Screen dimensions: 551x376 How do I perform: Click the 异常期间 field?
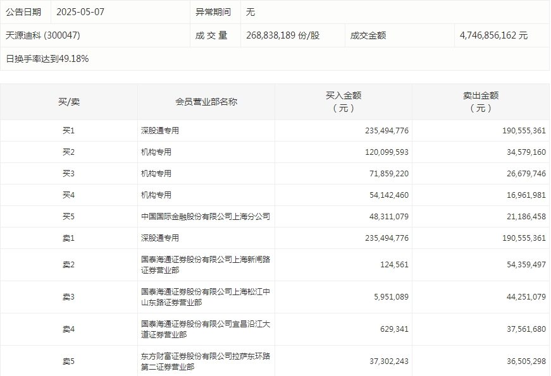click(x=213, y=11)
